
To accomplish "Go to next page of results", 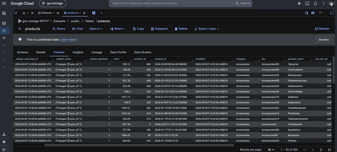I will coord(321,150).
